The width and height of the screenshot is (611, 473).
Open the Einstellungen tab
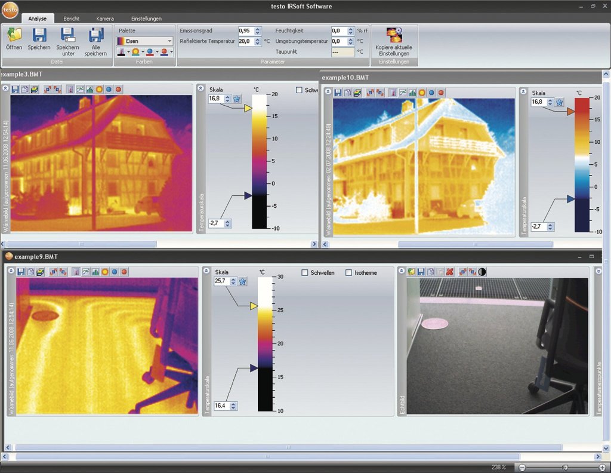[146, 19]
